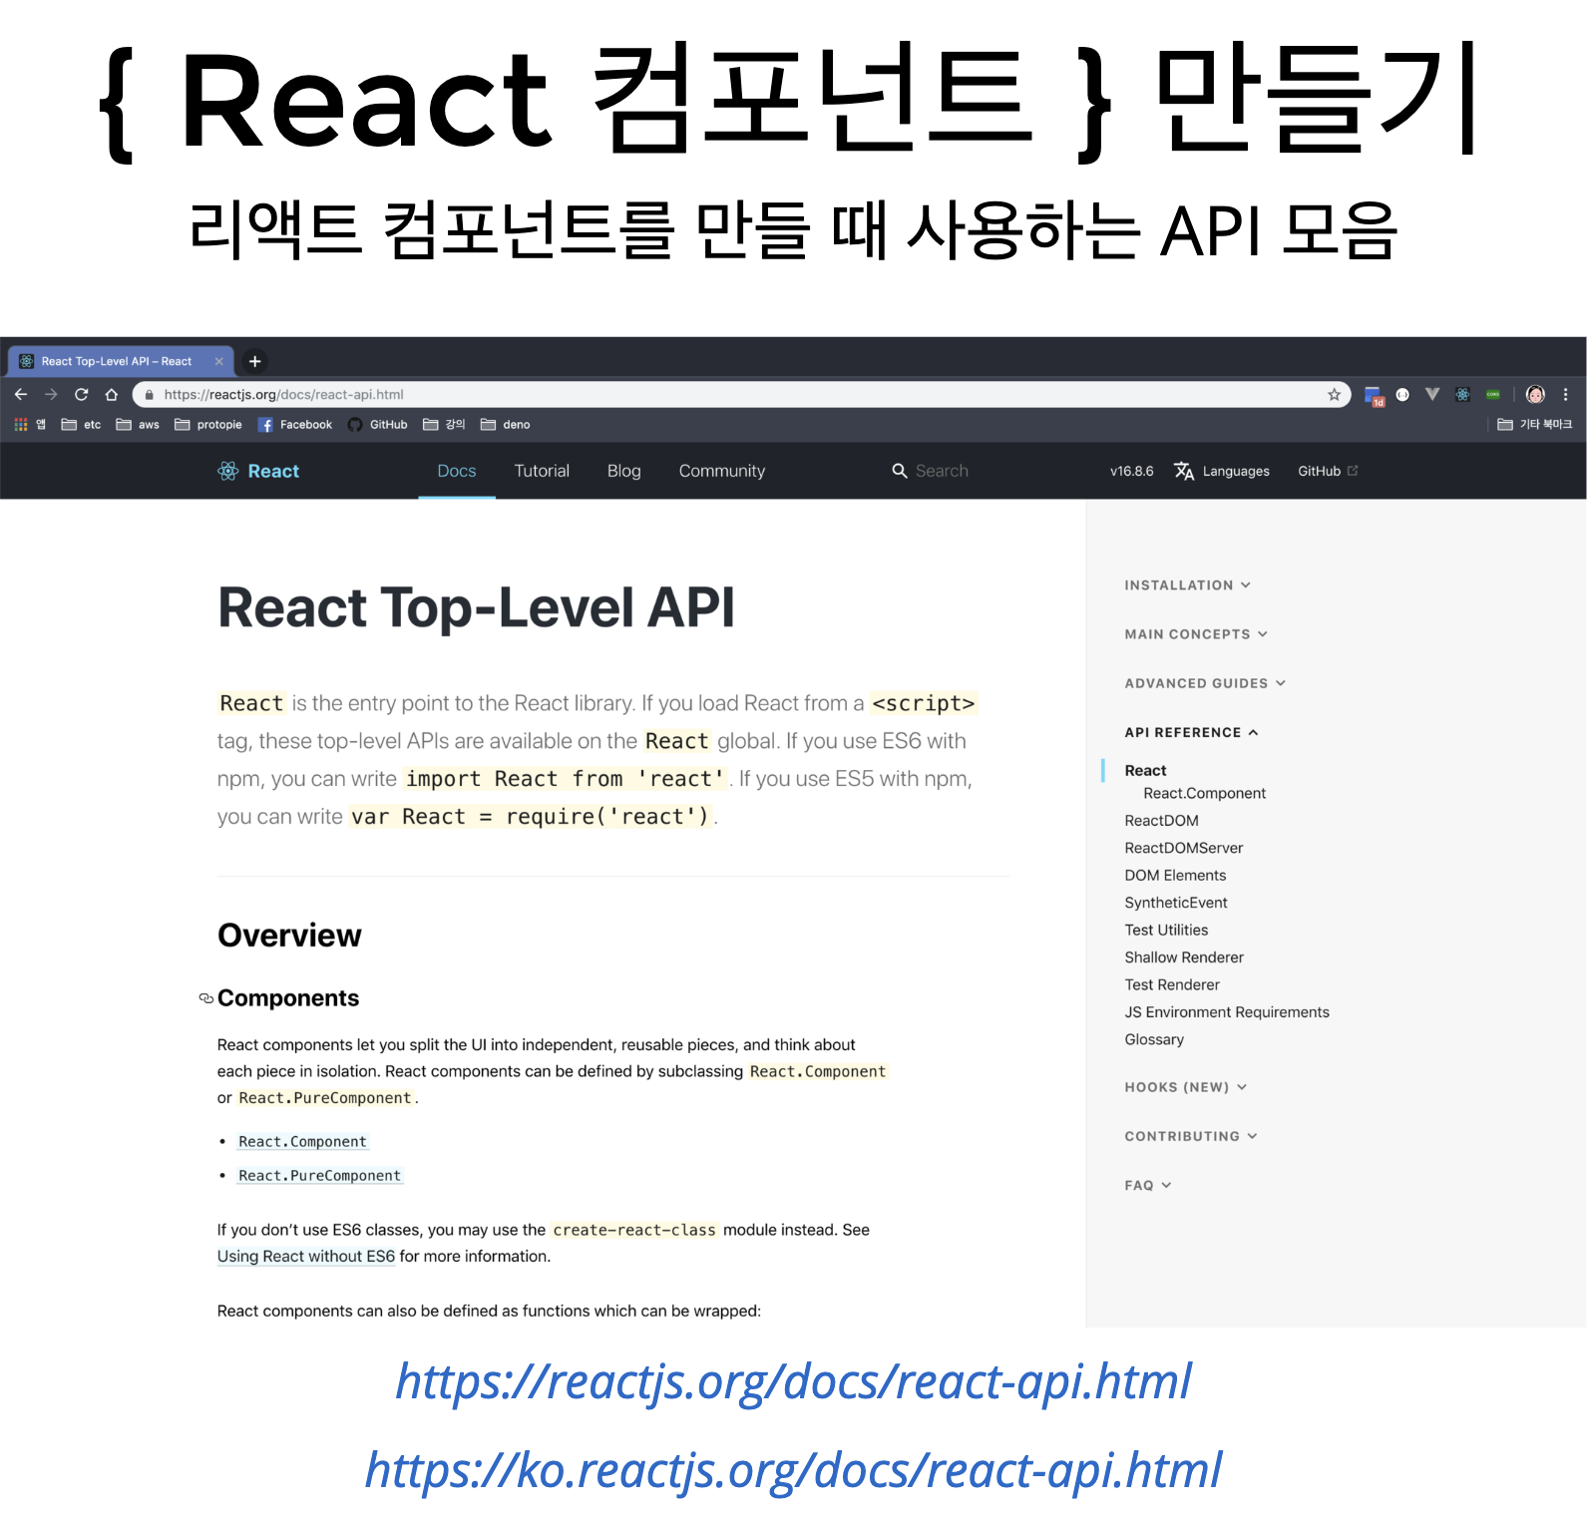
Task: Click the lock icon in address bar
Action: click(149, 395)
